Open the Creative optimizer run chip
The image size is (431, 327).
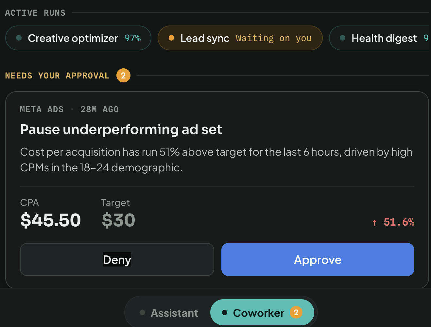tap(78, 38)
